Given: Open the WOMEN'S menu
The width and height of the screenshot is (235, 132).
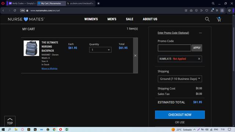Looking at the screenshot, I should tap(91, 19).
